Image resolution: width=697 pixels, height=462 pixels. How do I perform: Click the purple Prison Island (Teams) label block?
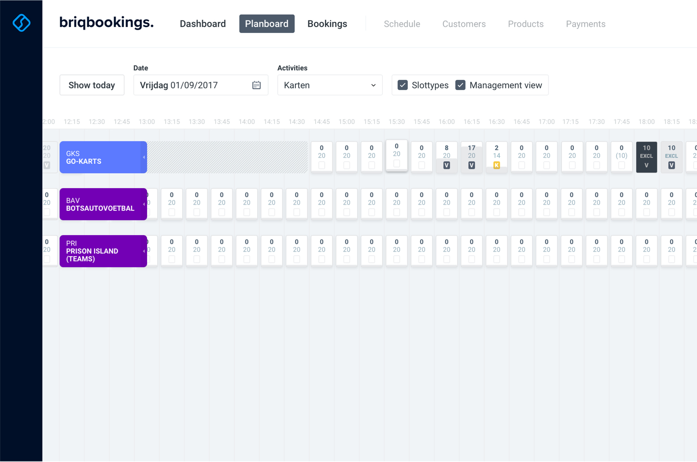[x=100, y=251]
